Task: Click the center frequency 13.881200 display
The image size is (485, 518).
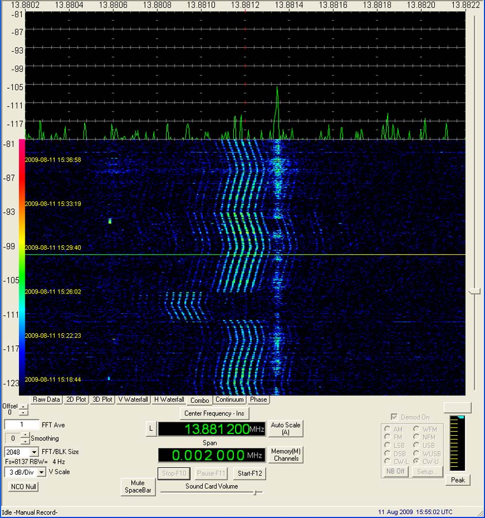Action: (x=211, y=429)
